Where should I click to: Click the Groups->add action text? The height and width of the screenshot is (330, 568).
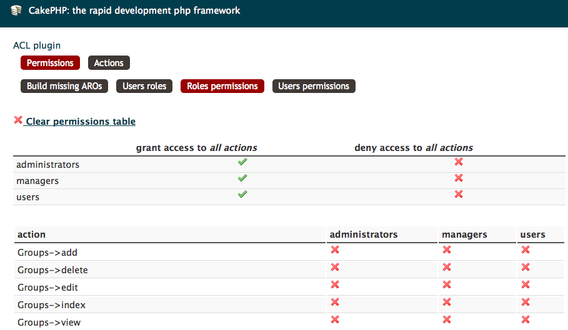pos(47,252)
